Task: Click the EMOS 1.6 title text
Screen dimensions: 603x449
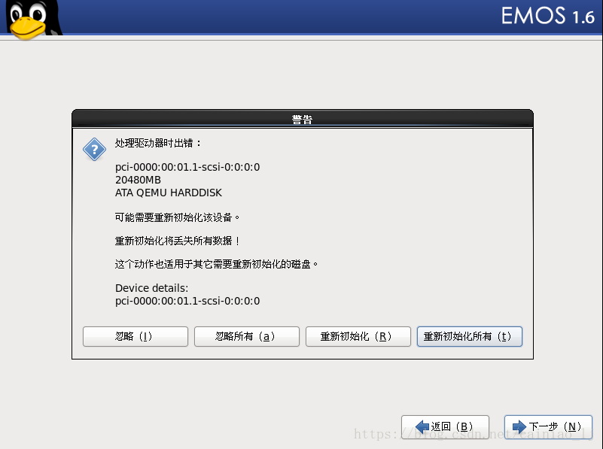Action: (x=547, y=16)
